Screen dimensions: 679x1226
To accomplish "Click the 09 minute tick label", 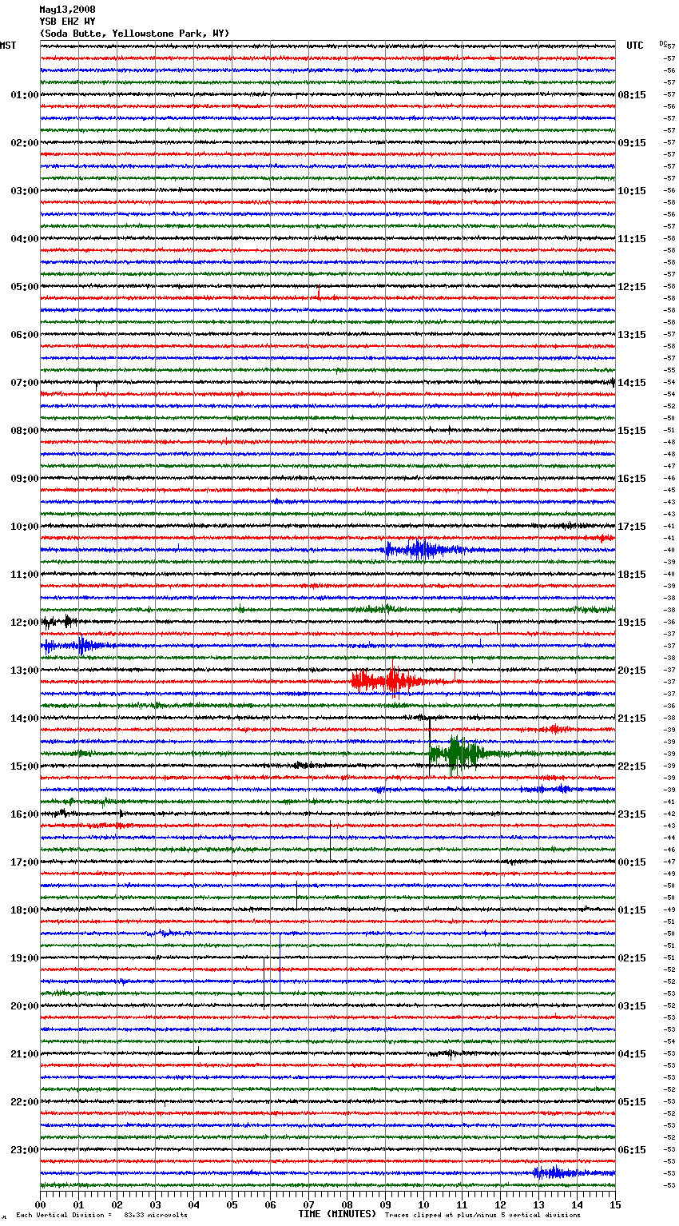I will pyautogui.click(x=386, y=1205).
